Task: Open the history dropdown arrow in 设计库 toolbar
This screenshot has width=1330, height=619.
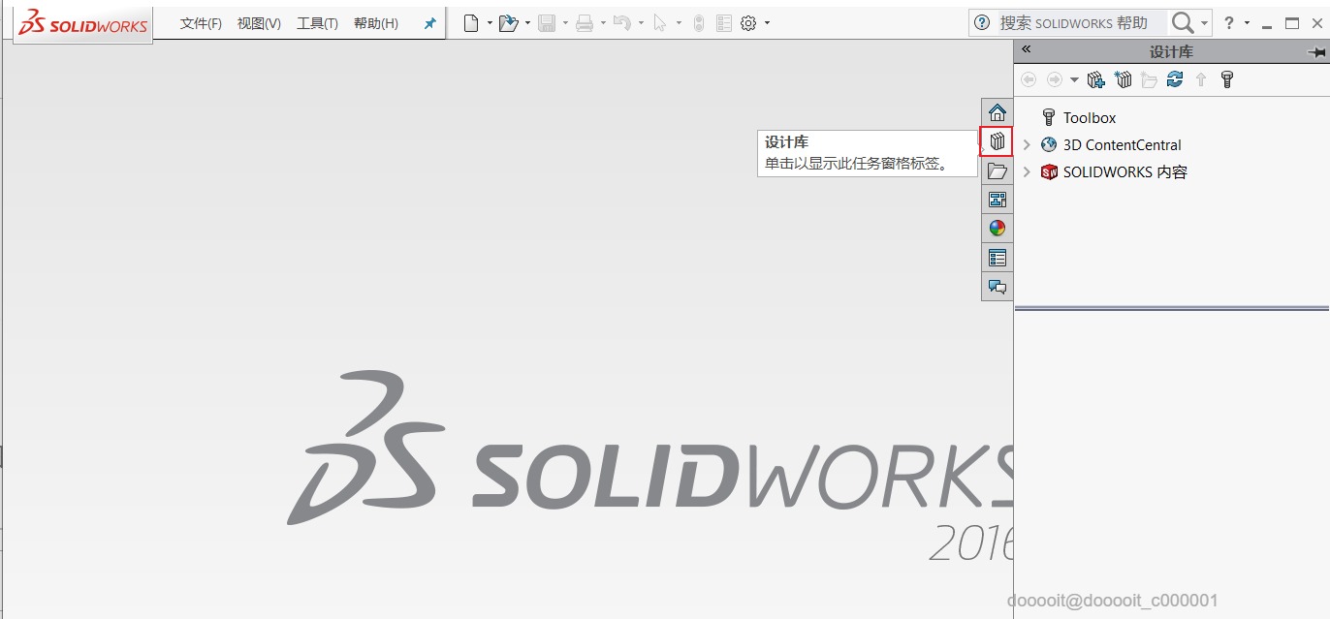Action: [1074, 79]
